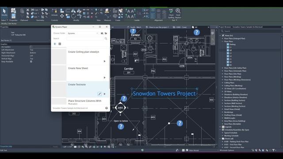The height and width of the screenshot is (159, 283).
Task: Run the Create New Sheet script
Action: [x=104, y=78]
